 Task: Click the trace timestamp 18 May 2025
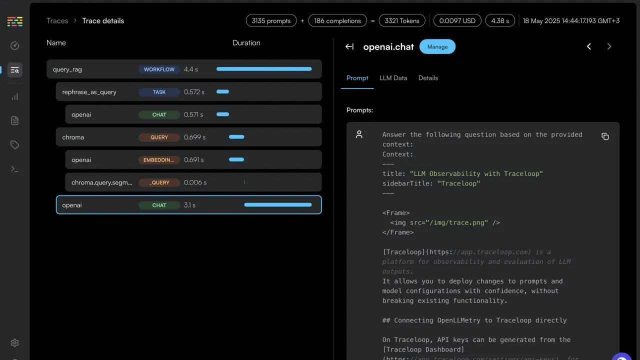click(x=571, y=20)
